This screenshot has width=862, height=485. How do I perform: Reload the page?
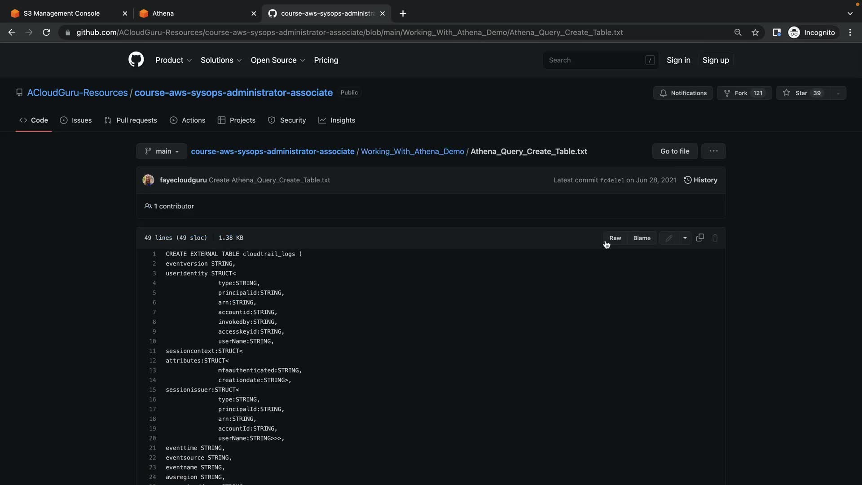point(46,32)
